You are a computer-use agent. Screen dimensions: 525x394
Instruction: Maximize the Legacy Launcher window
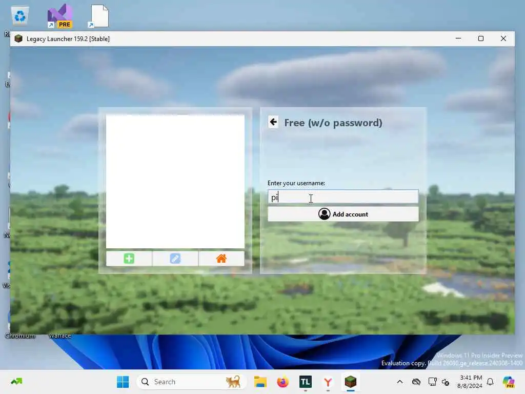(481, 38)
